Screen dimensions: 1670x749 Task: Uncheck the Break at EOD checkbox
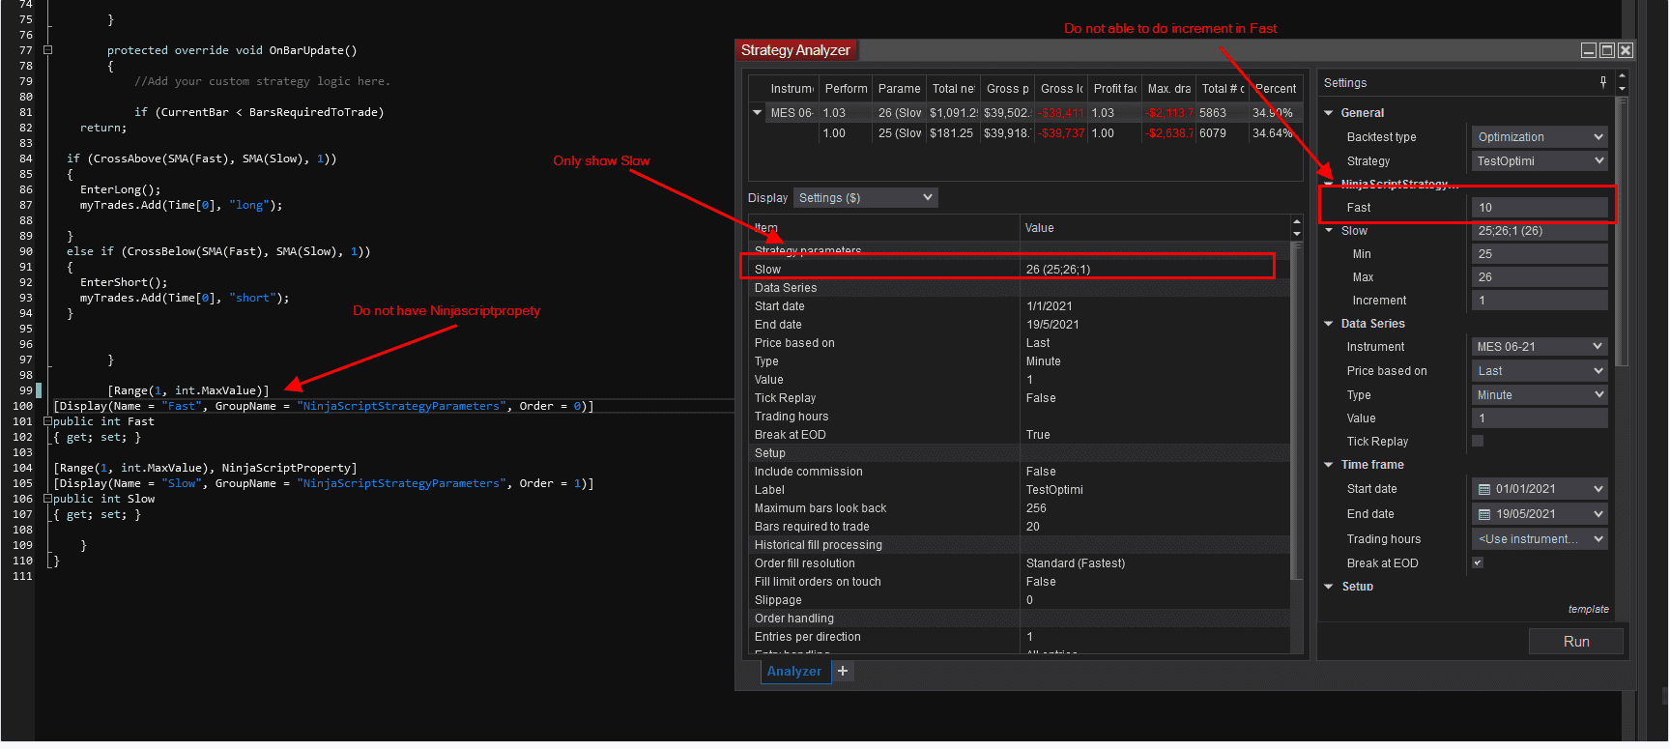(x=1478, y=562)
